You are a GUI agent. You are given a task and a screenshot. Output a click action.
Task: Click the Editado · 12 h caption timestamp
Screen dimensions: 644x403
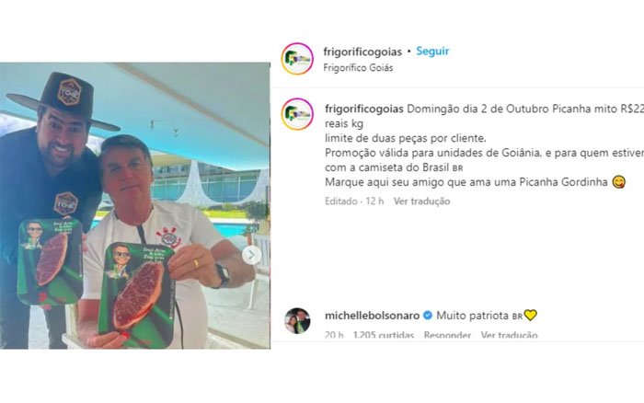[354, 201]
